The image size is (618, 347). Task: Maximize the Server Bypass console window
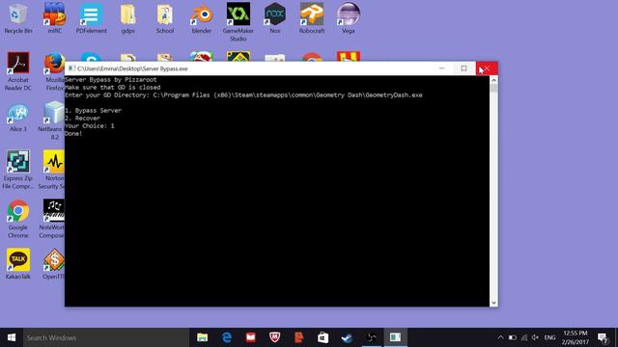463,68
